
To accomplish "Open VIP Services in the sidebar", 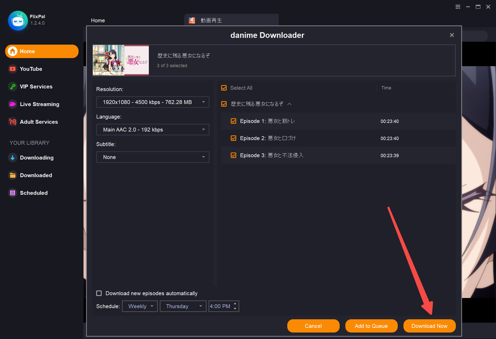I will 36,87.
